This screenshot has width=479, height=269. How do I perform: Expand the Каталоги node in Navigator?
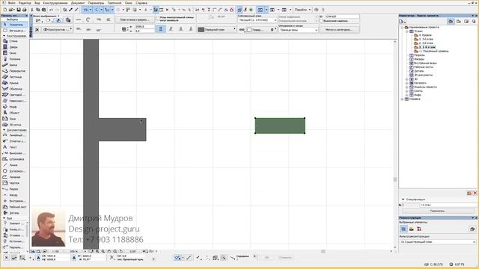pyautogui.click(x=407, y=83)
